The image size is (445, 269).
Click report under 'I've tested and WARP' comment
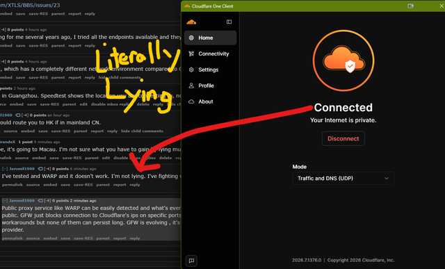(120, 185)
